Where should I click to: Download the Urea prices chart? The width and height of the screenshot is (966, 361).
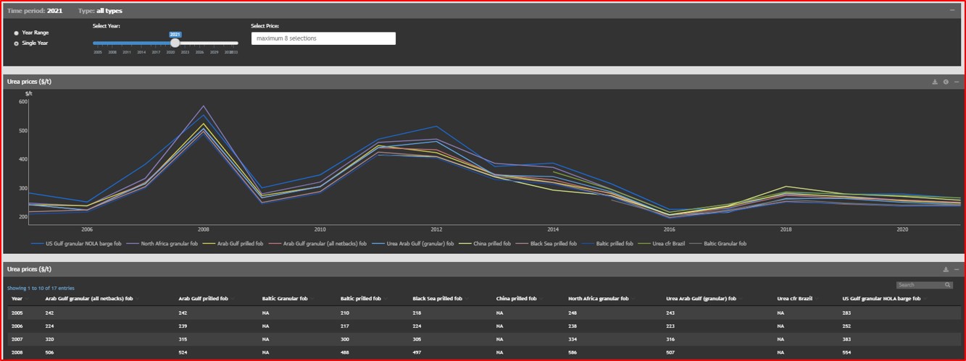point(935,82)
